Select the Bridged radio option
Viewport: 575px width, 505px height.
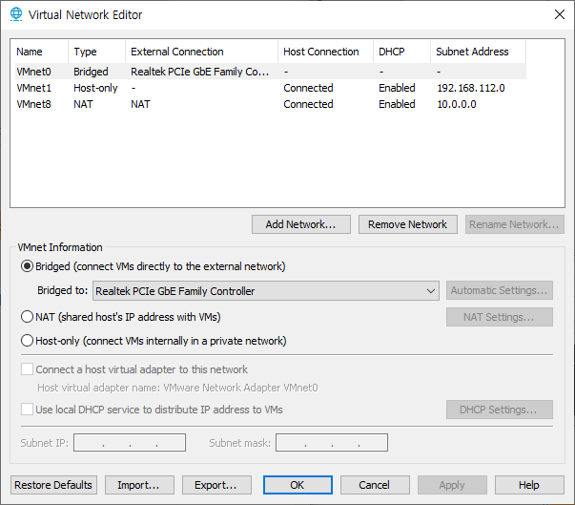pyautogui.click(x=27, y=266)
